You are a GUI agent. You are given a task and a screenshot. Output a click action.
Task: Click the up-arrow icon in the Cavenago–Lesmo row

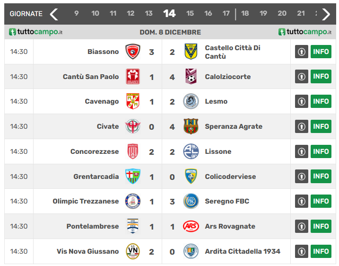(x=302, y=101)
